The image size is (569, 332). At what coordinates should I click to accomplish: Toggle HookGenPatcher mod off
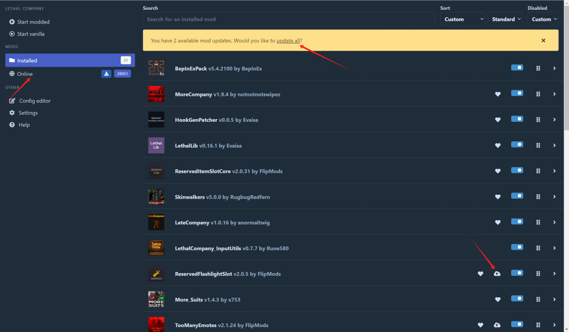pyautogui.click(x=517, y=119)
